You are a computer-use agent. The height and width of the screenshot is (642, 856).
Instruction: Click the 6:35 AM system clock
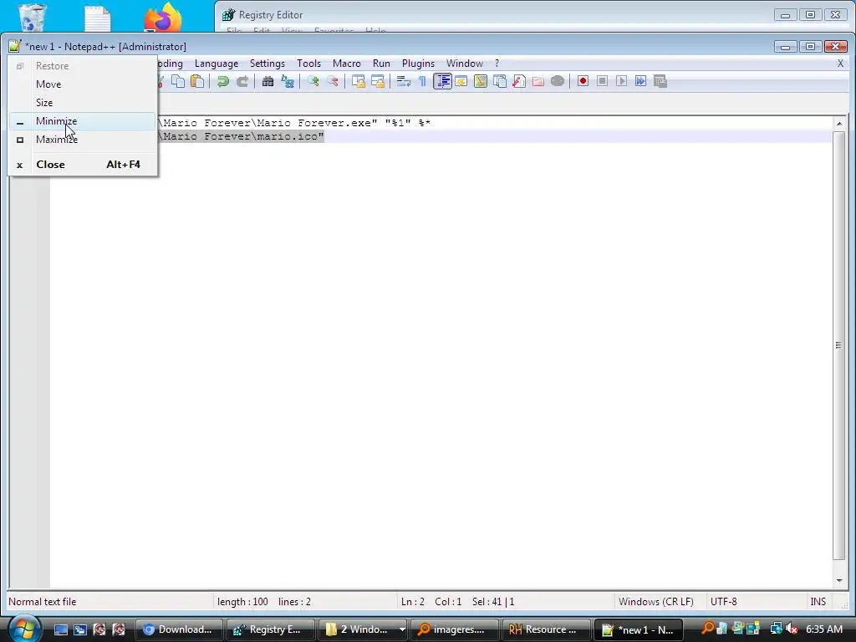(x=823, y=629)
